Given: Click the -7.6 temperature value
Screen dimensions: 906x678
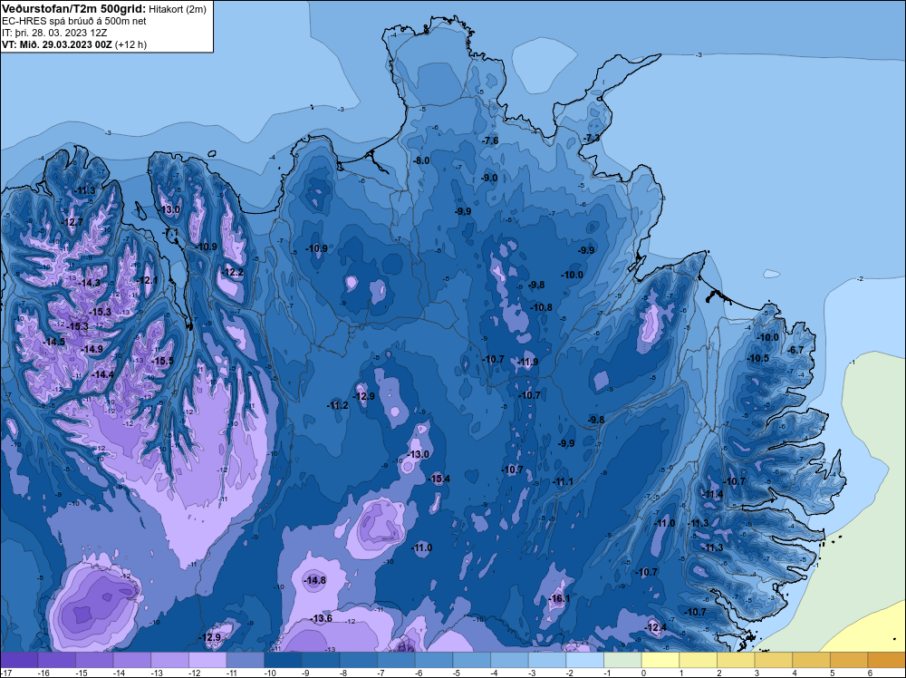Looking at the screenshot, I should [490, 140].
